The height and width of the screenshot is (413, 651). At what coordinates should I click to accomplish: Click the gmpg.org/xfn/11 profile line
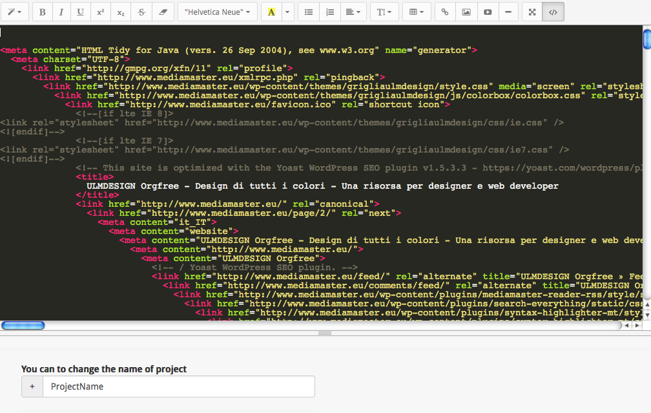pos(158,68)
